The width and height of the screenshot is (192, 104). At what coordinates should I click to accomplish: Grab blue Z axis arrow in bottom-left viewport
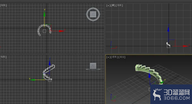click(50, 63)
